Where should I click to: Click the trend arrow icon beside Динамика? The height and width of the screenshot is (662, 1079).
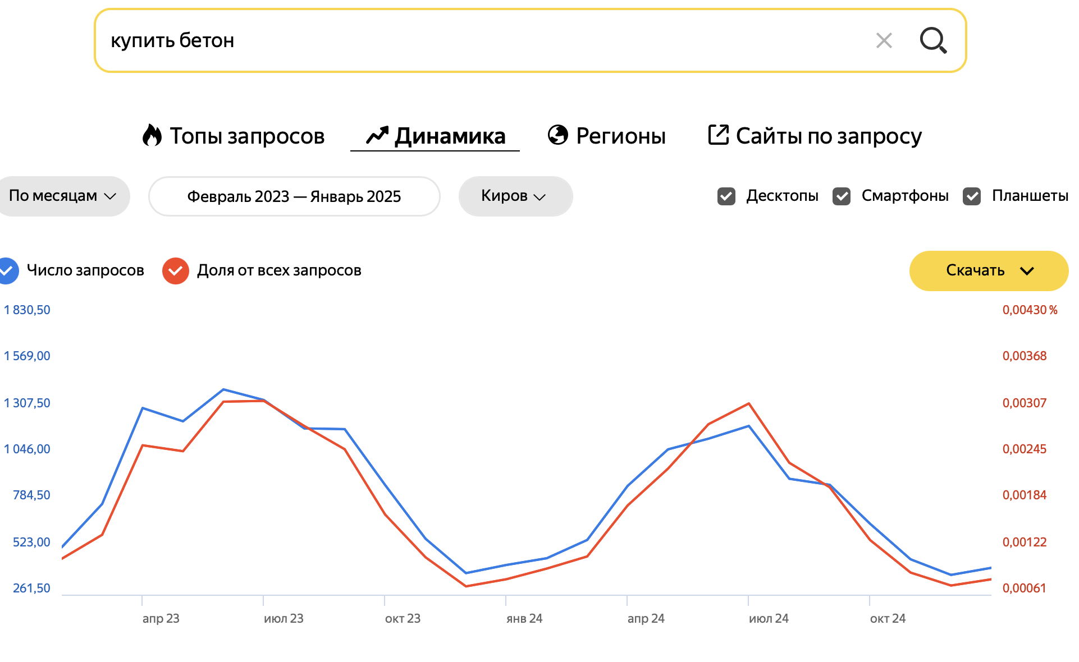point(377,135)
